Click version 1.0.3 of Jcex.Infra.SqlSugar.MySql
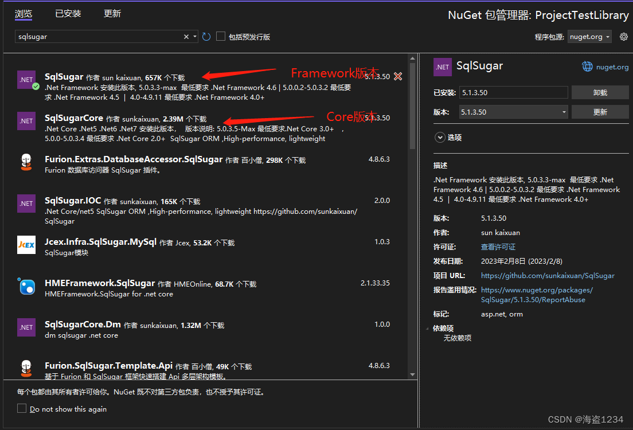 tap(382, 242)
